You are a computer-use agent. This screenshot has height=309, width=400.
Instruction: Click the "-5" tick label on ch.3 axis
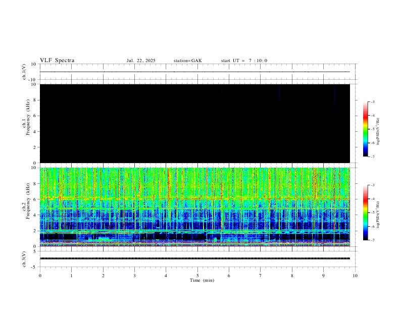34,267
